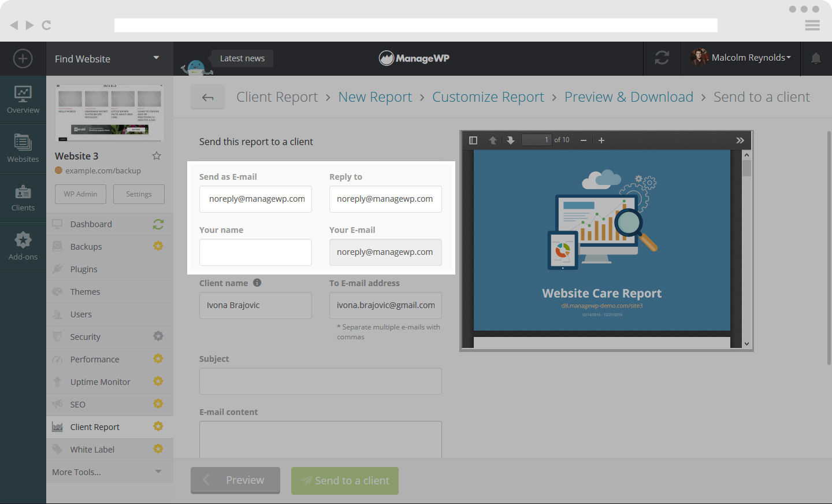Click the Send as E-mail field

255,199
